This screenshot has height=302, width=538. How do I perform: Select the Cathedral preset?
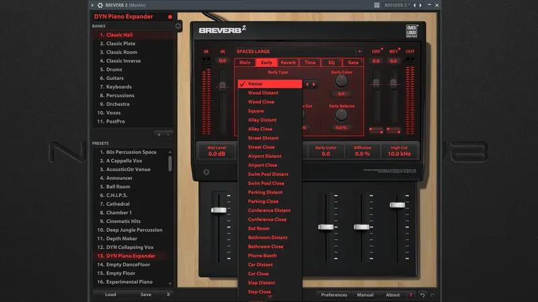tap(130, 204)
